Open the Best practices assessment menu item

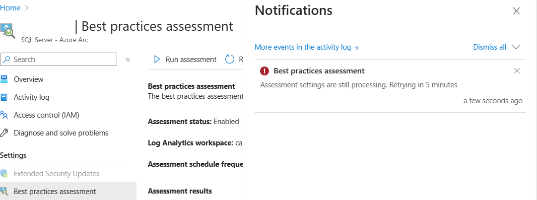[x=55, y=192]
